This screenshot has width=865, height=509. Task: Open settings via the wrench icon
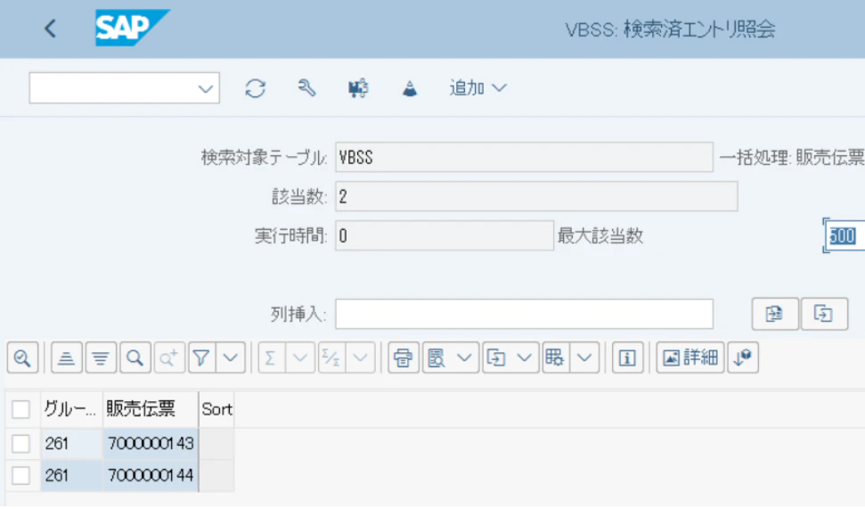coord(306,87)
